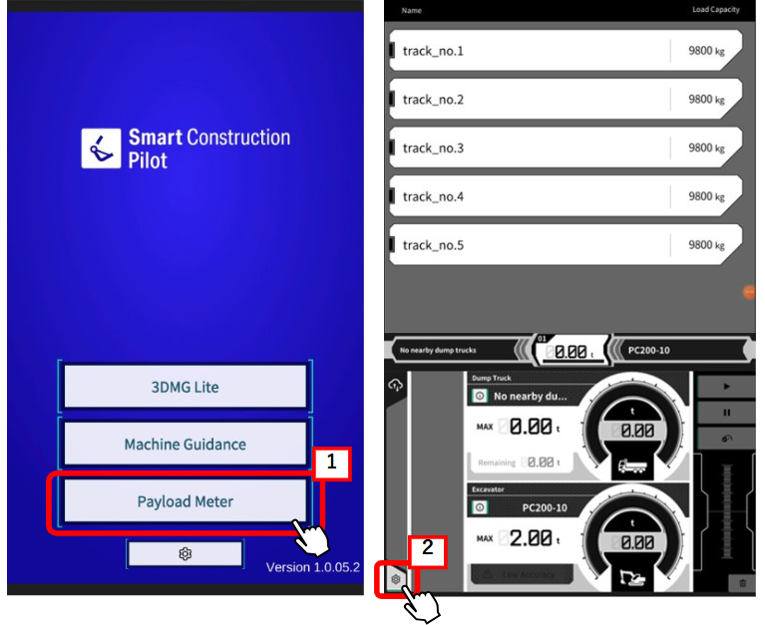Open the Payload Meter app
765x625 pixels.
point(185,501)
